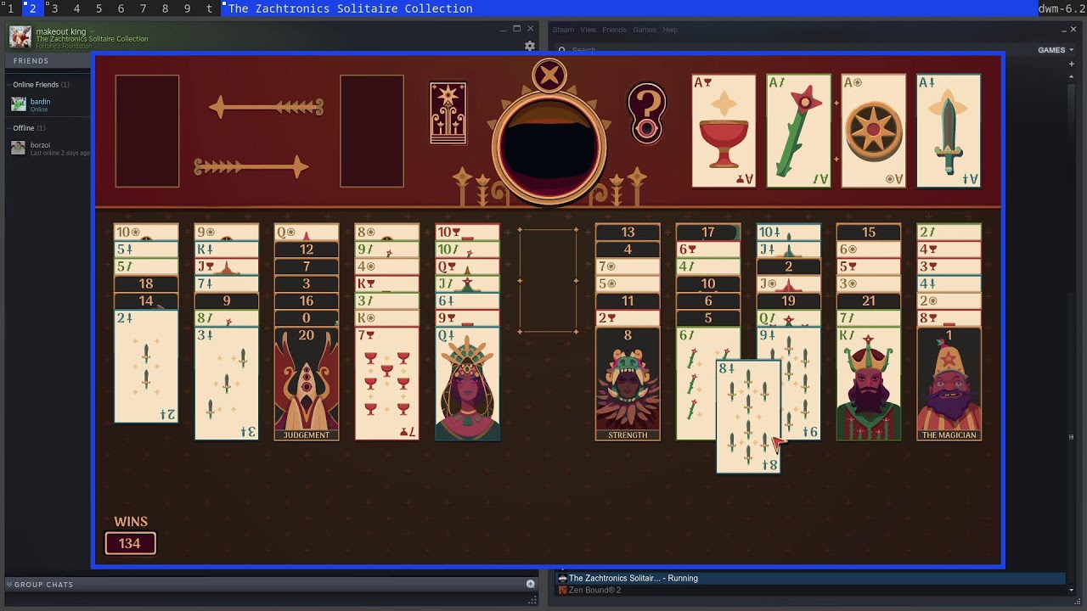The height and width of the screenshot is (611, 1087).
Task: Open status dropdown next to makeout king
Action: click(92, 32)
